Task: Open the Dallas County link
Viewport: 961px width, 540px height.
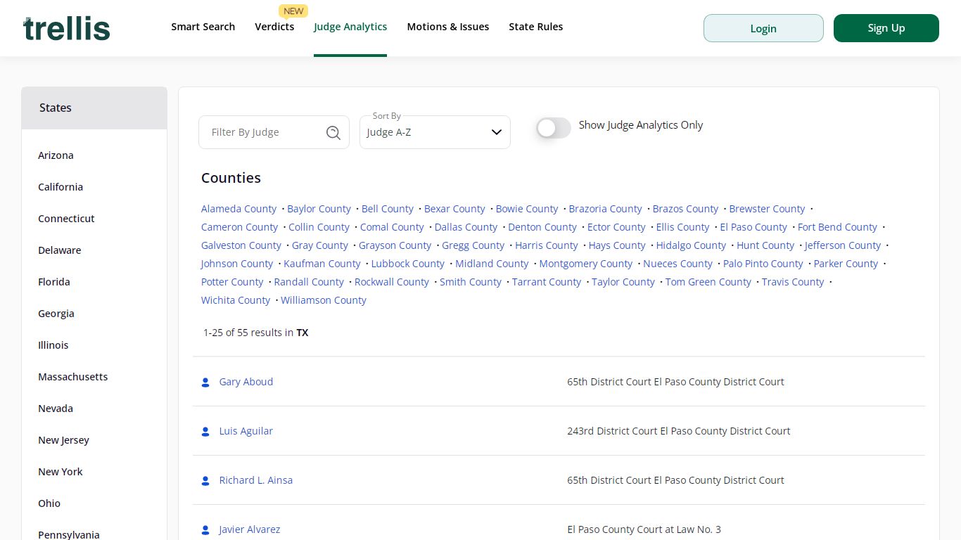Action: click(x=466, y=227)
